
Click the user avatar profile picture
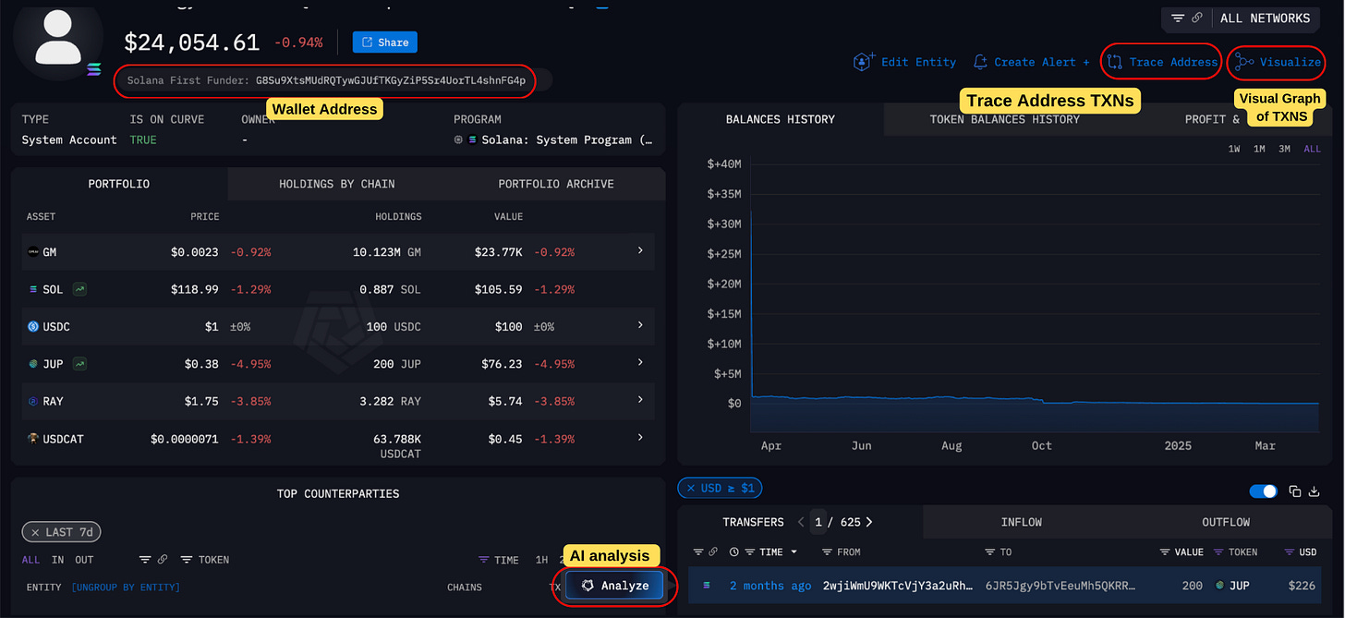58,39
